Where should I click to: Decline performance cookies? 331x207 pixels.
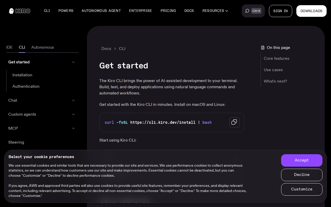click(x=302, y=175)
